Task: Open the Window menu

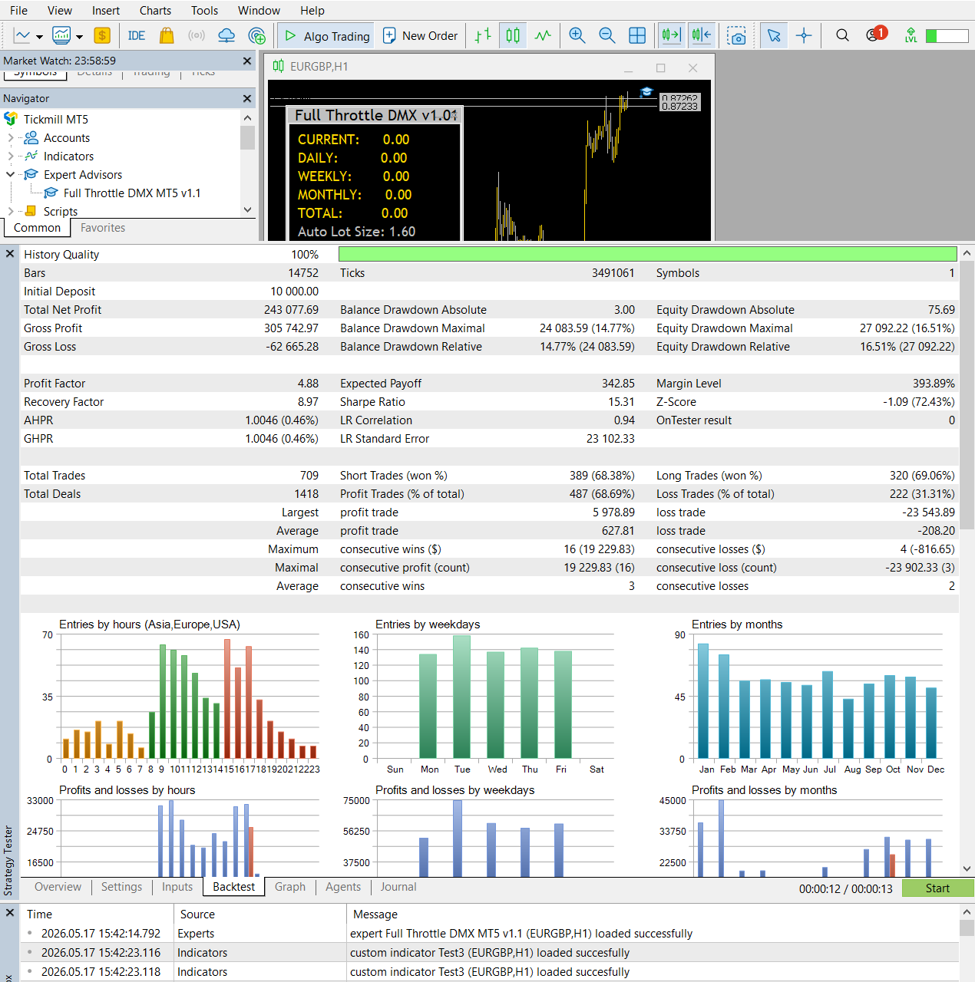Action: click(x=259, y=11)
